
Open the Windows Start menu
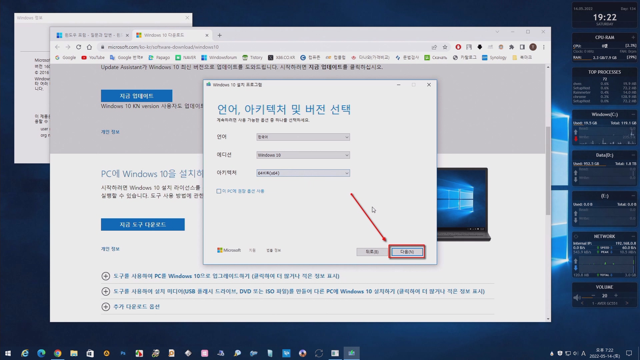coord(8,353)
